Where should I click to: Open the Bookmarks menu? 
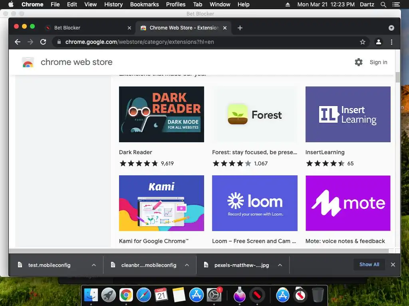click(x=145, y=4)
